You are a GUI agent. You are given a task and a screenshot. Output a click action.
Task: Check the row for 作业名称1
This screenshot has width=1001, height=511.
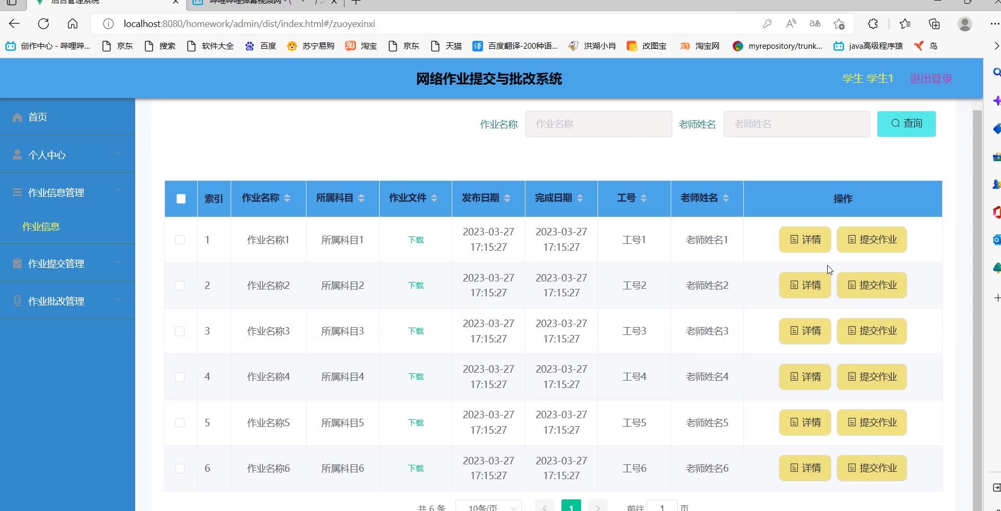click(x=180, y=240)
